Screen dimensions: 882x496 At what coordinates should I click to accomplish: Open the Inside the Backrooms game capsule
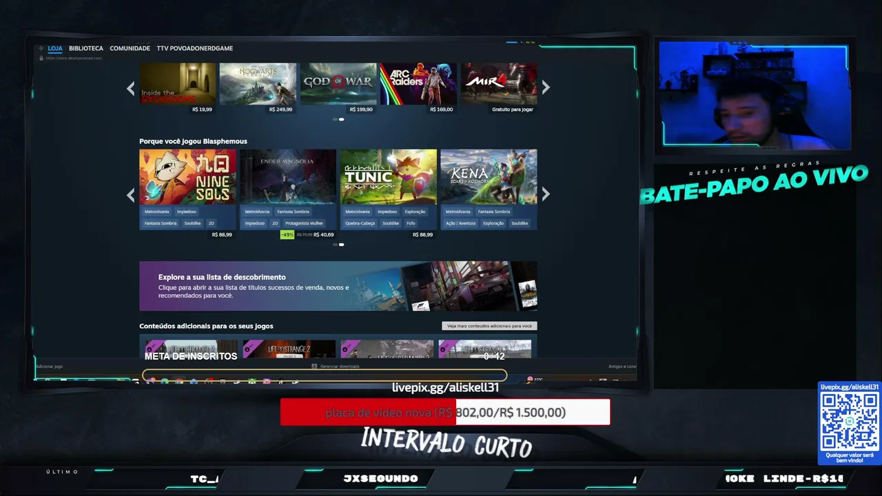(177, 83)
